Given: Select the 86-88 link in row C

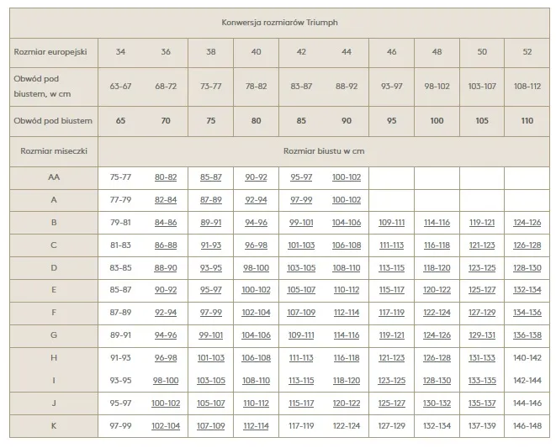Looking at the screenshot, I should click(x=166, y=245).
